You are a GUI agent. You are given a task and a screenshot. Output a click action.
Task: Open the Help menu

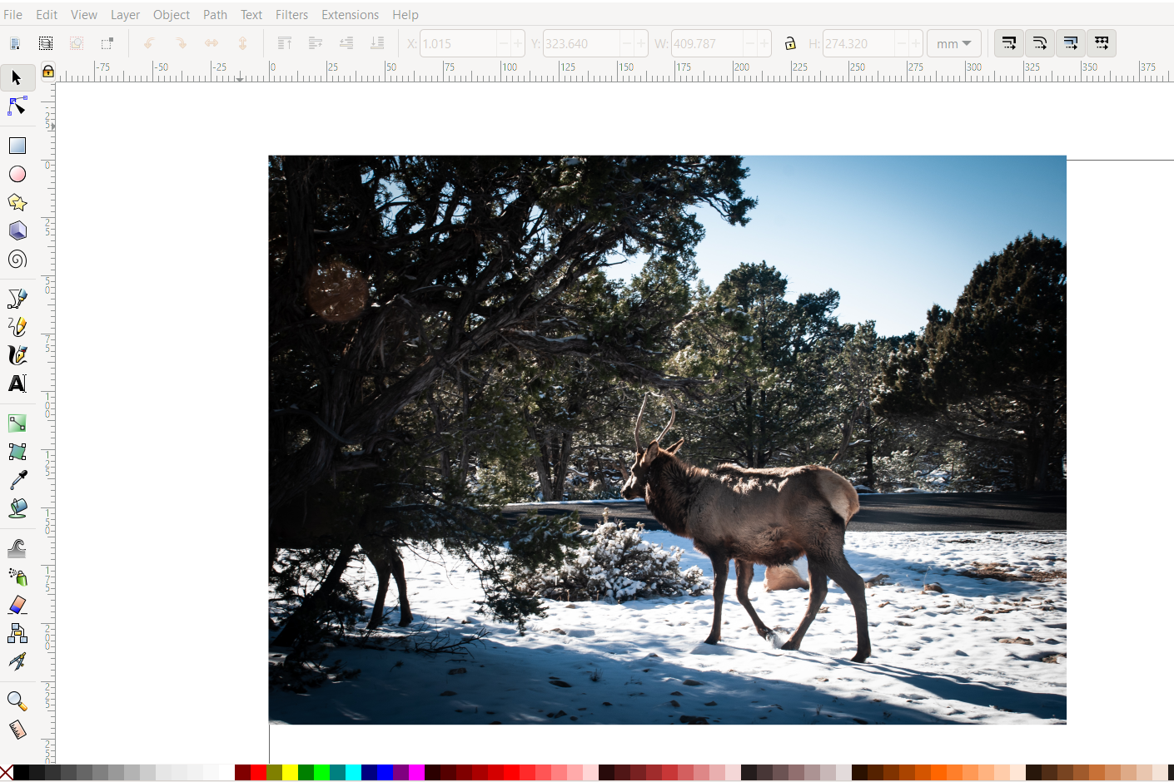(405, 14)
